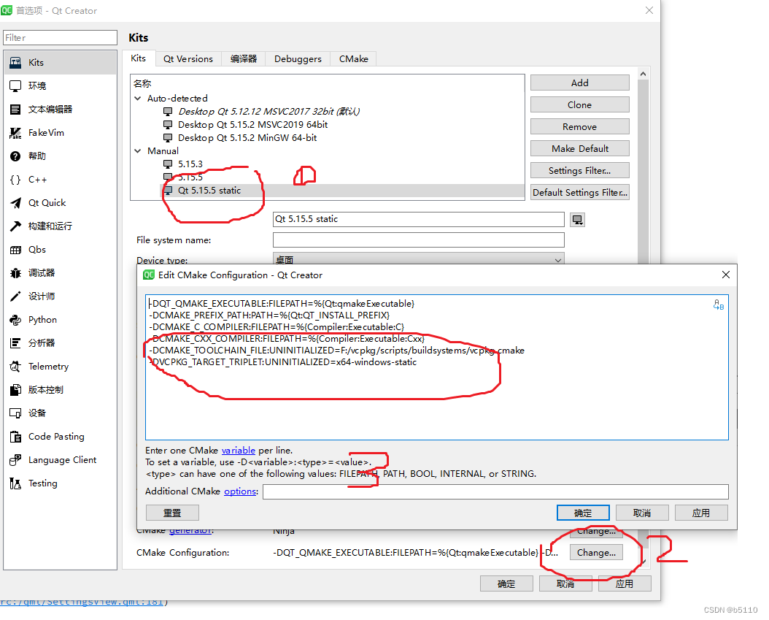This screenshot has width=769, height=620.
Task: Open the 版本控制 settings category
Action: [60, 390]
